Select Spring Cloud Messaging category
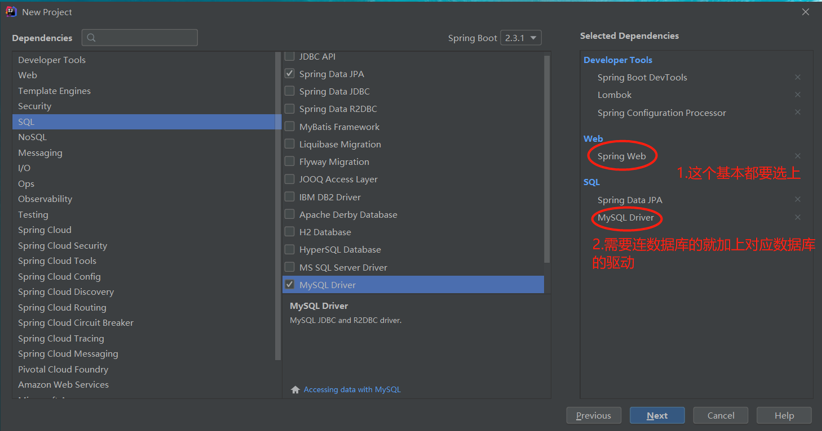 point(144,353)
